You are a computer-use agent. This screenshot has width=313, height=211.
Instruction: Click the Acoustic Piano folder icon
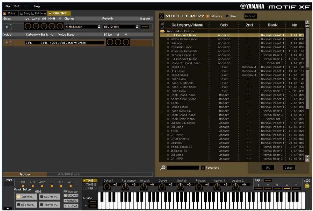coord(163,31)
